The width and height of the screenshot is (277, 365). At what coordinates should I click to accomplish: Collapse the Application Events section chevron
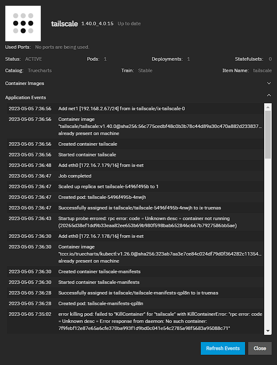(269, 95)
